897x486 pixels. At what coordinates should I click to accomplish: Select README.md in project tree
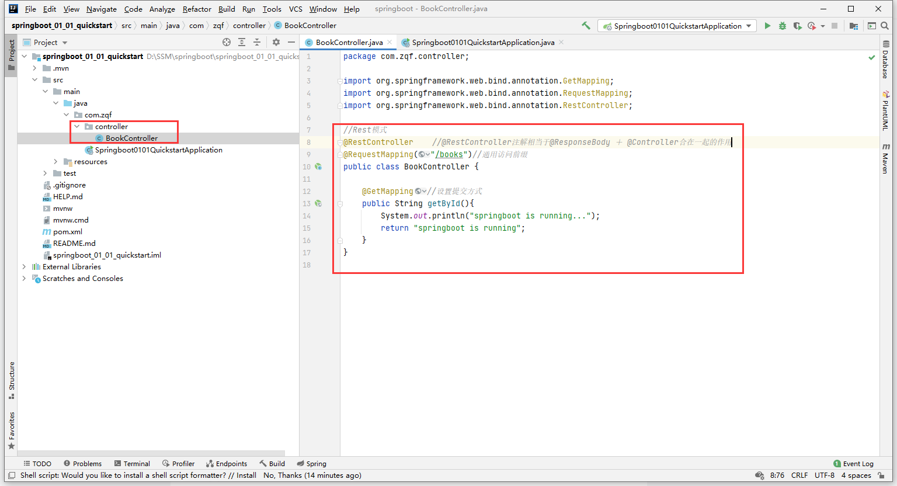[69, 244]
